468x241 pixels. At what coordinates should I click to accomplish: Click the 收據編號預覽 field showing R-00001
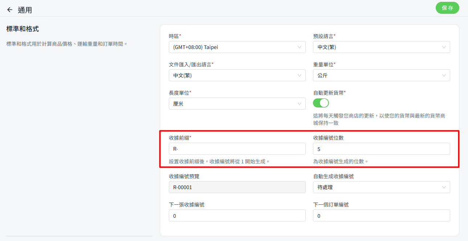click(237, 187)
